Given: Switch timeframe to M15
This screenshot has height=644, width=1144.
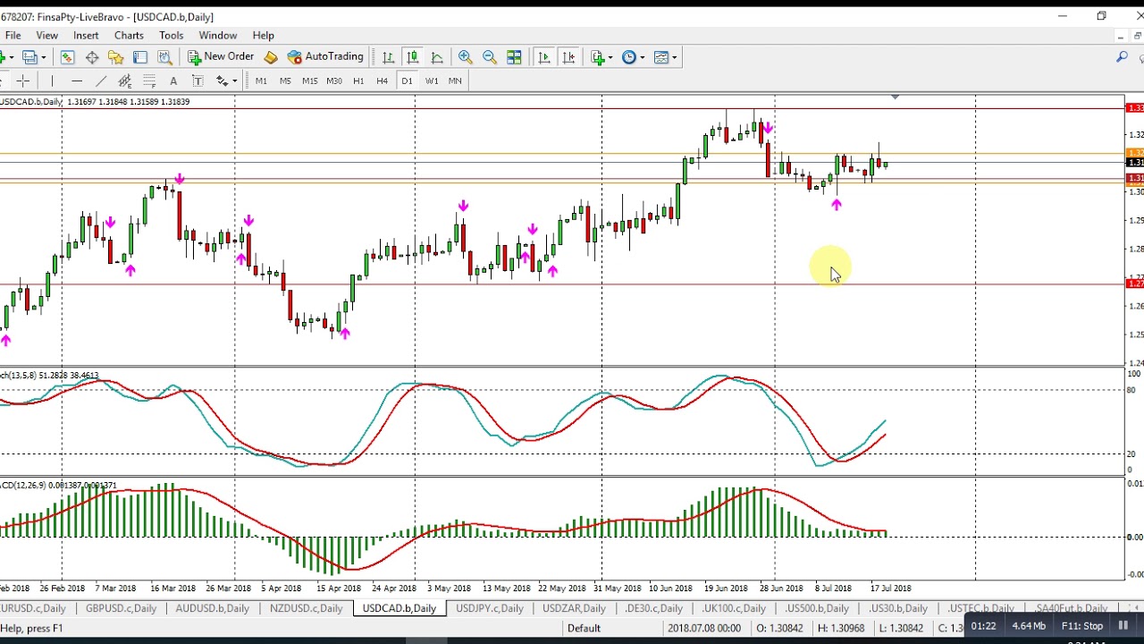Looking at the screenshot, I should [309, 81].
